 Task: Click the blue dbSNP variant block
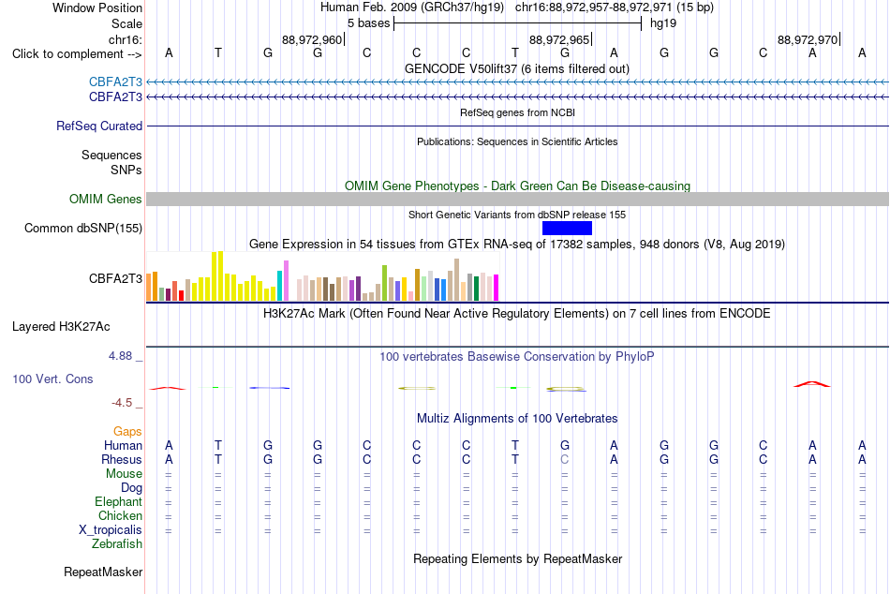pyautogui.click(x=567, y=228)
